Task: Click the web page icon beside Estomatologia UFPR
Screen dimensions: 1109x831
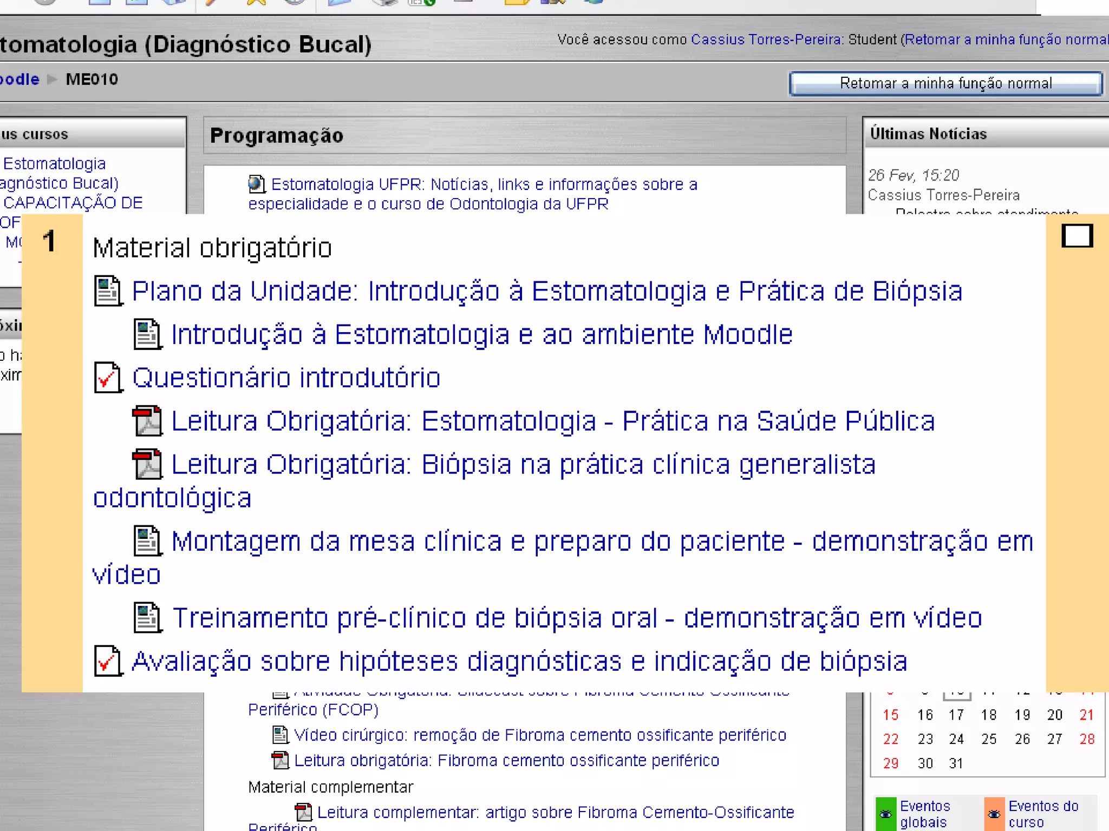Action: 257,184
